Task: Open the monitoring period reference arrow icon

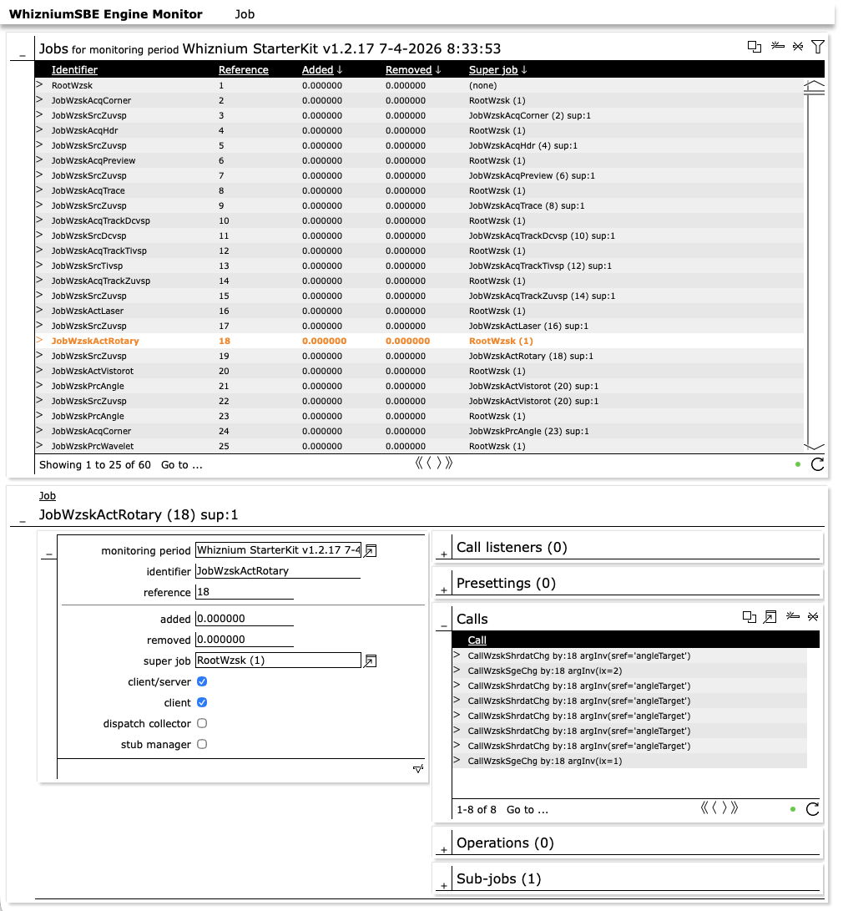Action: pos(371,550)
